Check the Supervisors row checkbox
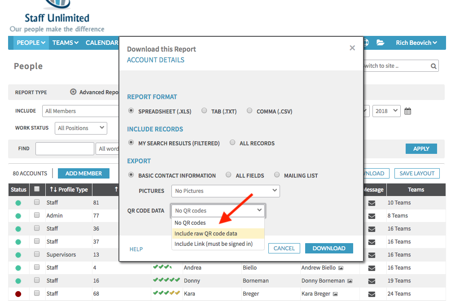 point(37,254)
